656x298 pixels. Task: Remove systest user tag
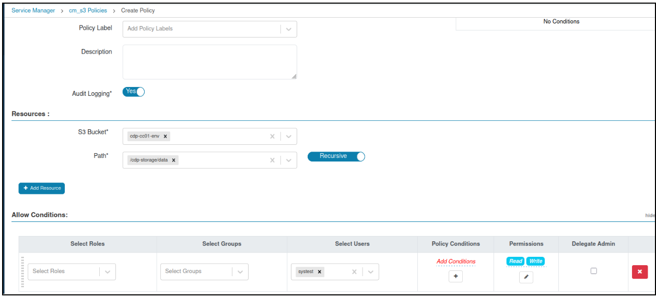pos(319,271)
